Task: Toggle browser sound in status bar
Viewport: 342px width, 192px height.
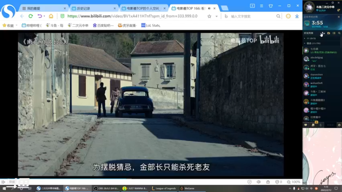Action: [x=259, y=182]
